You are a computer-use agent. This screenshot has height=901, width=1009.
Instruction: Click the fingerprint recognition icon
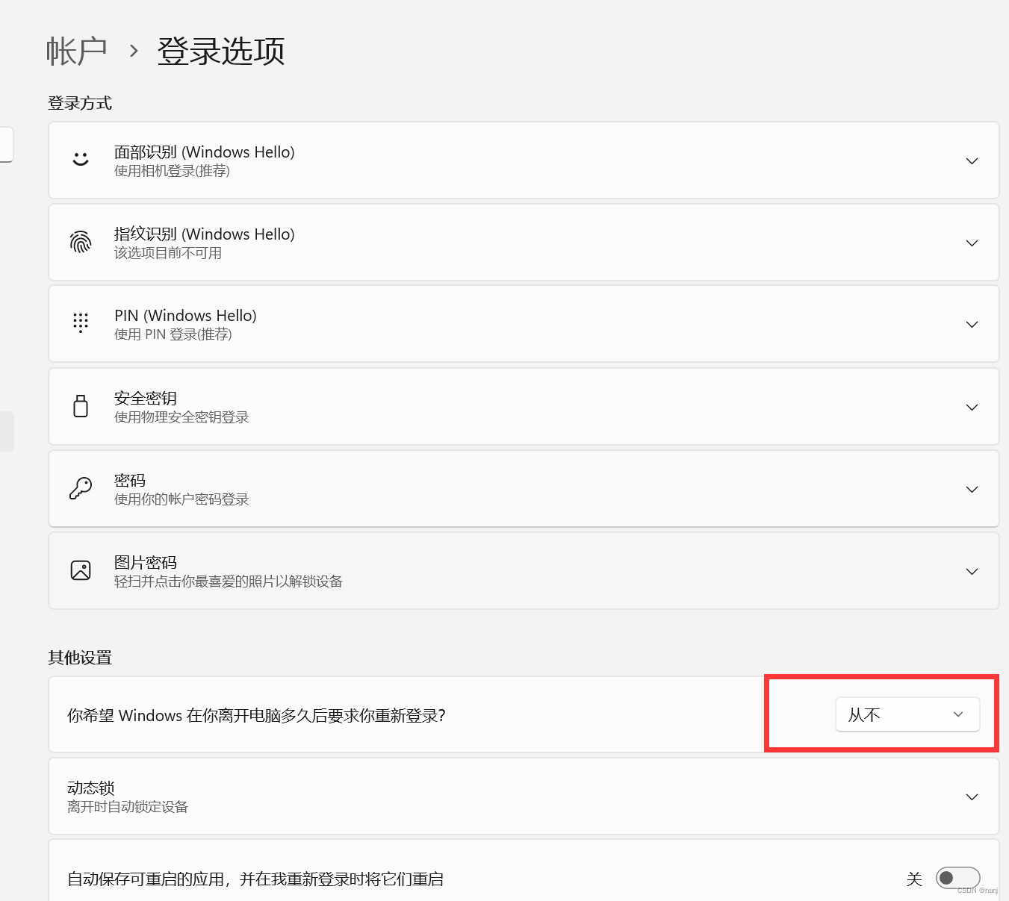point(81,242)
